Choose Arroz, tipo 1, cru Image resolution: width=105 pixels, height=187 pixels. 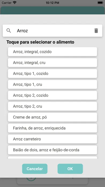pos(52,84)
